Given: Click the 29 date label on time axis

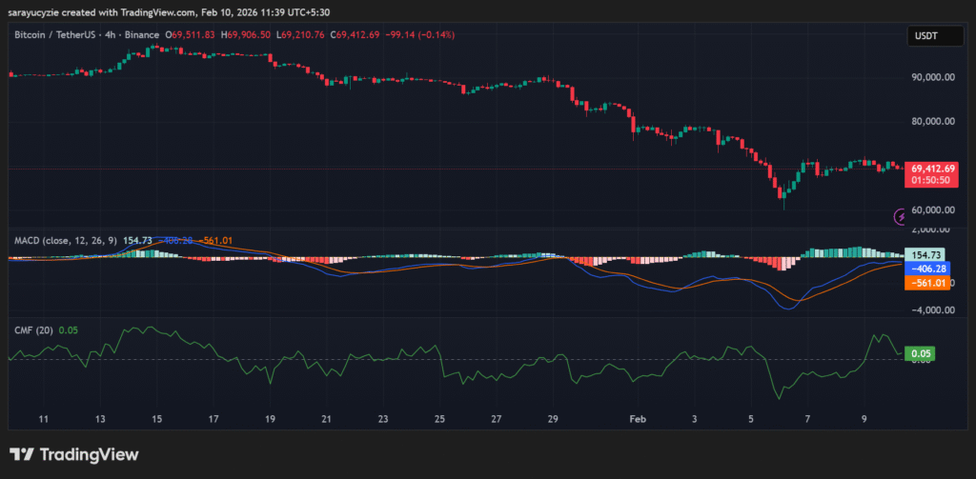Looking at the screenshot, I should [553, 419].
